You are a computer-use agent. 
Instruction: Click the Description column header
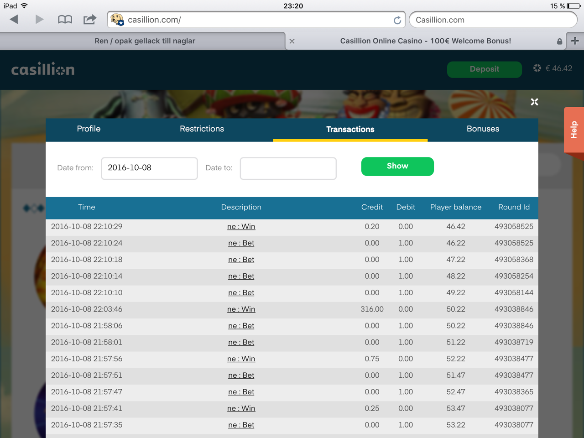[x=241, y=207]
